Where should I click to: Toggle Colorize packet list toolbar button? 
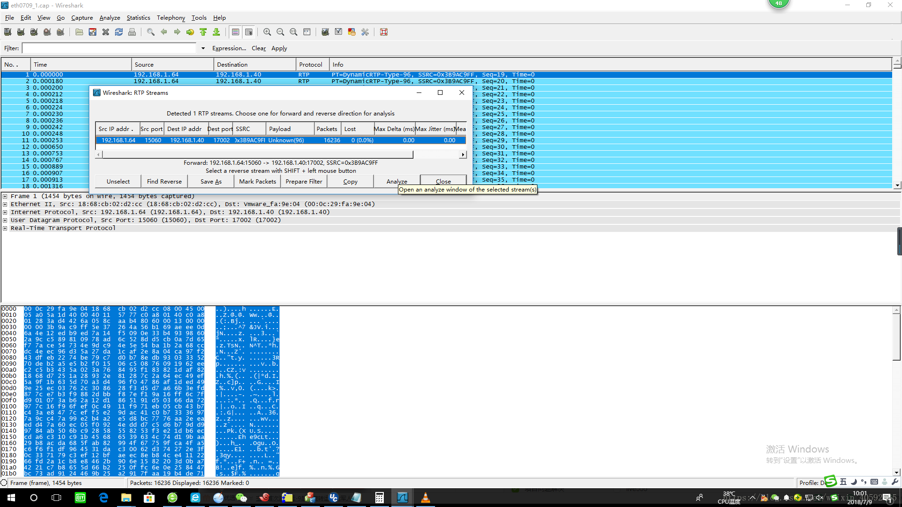pyautogui.click(x=235, y=32)
